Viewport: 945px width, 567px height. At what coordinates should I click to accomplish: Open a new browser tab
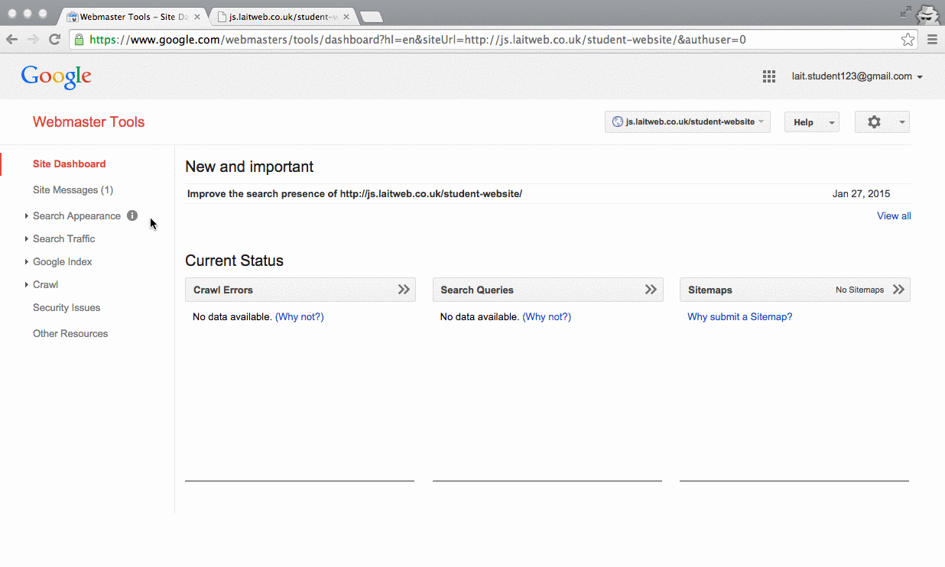(371, 17)
